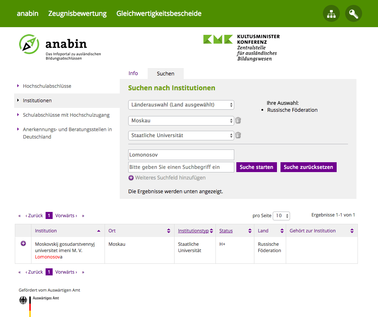The height and width of the screenshot is (317, 378).
Task: Expand Hochschulabschlüsse in the sidebar
Action: pos(47,86)
